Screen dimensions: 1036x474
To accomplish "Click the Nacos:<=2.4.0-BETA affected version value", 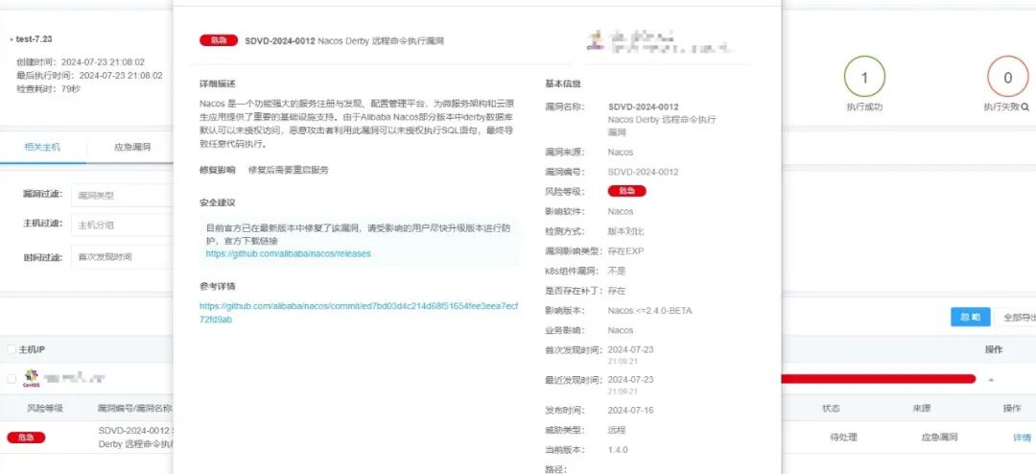I will point(649,310).
